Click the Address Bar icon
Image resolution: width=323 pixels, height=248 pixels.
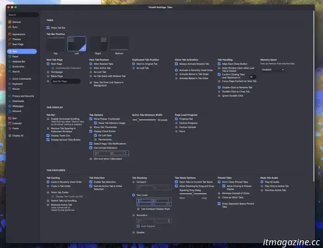(10, 61)
